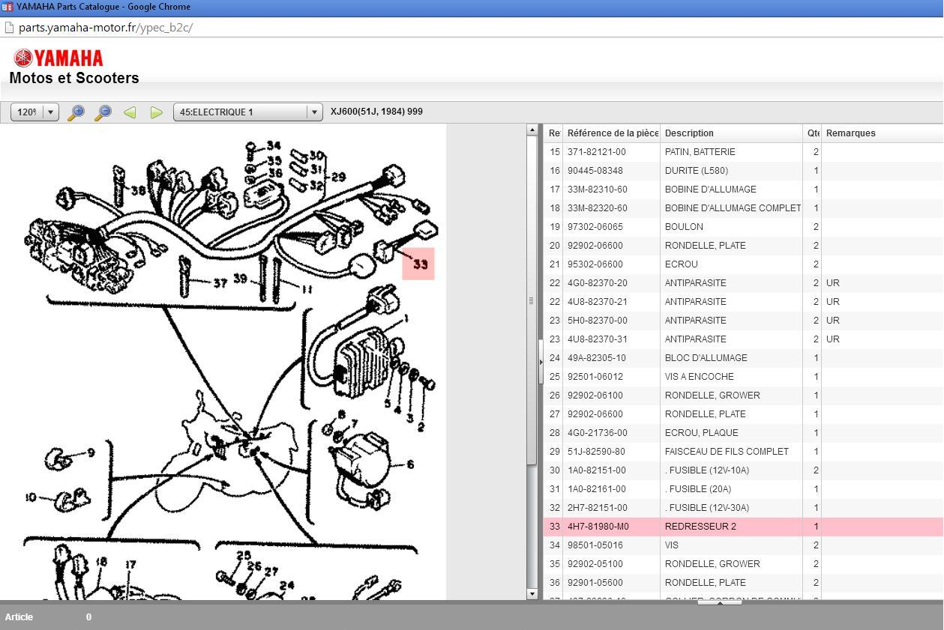
Task: Select part 33M-82310-60 BOBINE D'ALLUMAGE
Action: click(743, 190)
